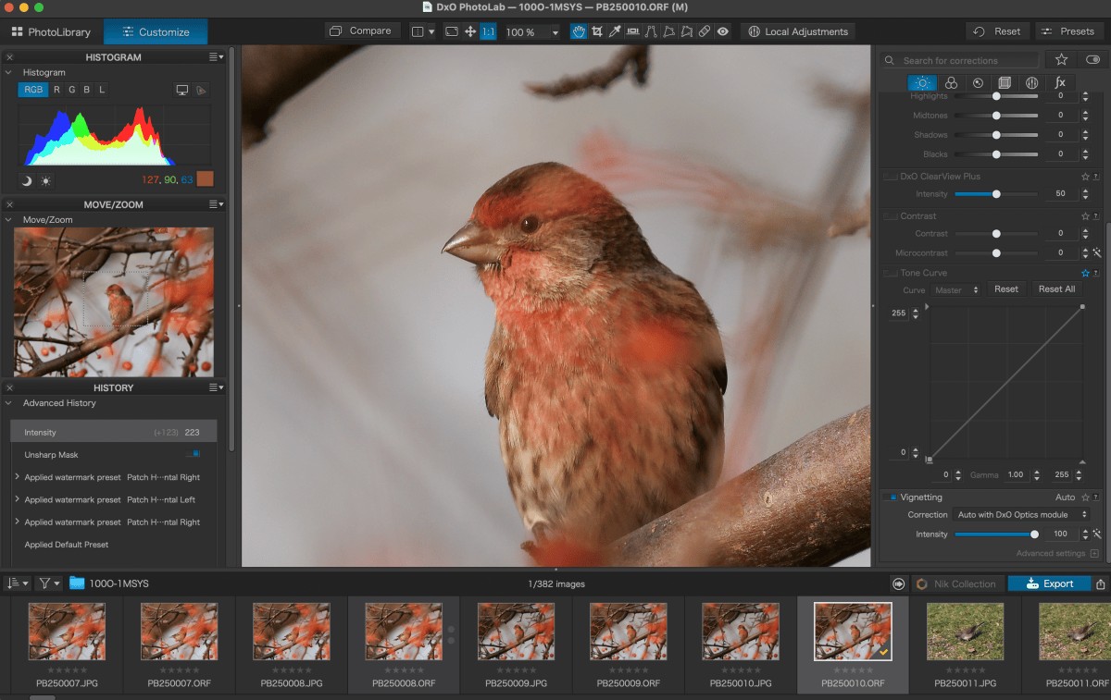1111x700 pixels.
Task: Open Local Adjustments
Action: (x=796, y=31)
